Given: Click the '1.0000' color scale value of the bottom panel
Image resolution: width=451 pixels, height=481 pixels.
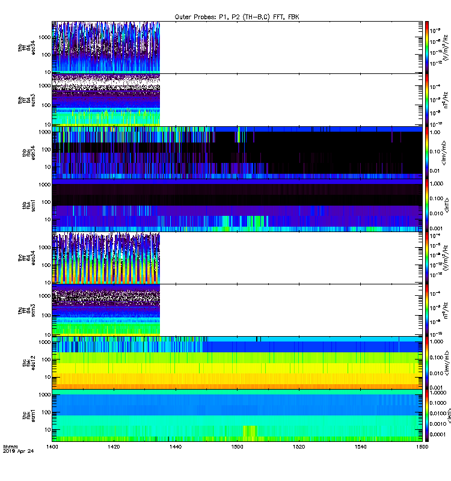Looking at the screenshot, I should [x=438, y=393].
